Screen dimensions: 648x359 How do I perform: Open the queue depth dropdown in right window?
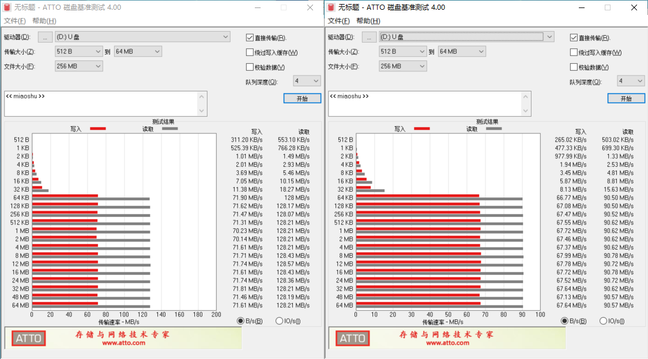click(x=631, y=81)
